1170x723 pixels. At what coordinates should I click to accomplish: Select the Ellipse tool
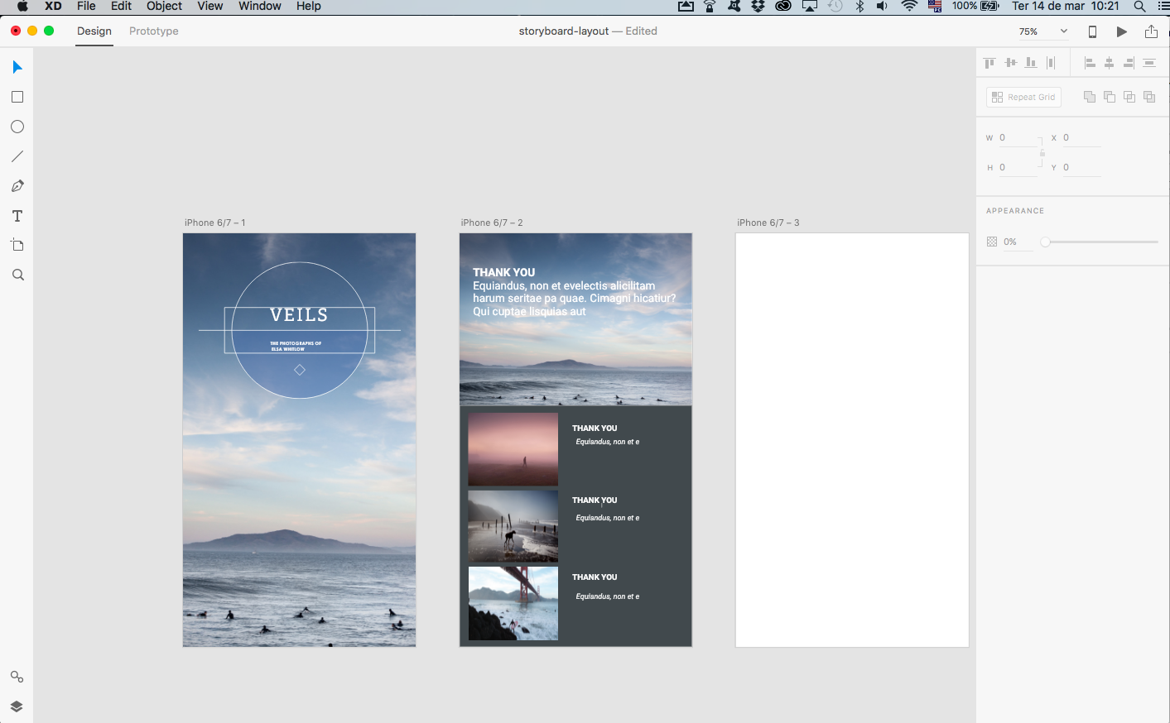coord(17,127)
